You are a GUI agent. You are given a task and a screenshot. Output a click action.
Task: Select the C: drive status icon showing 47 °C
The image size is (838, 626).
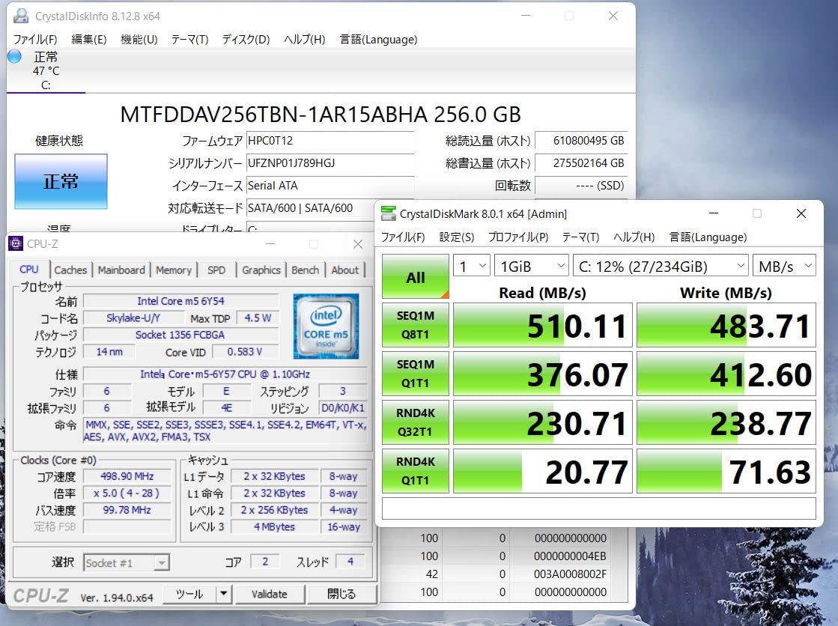[15, 57]
